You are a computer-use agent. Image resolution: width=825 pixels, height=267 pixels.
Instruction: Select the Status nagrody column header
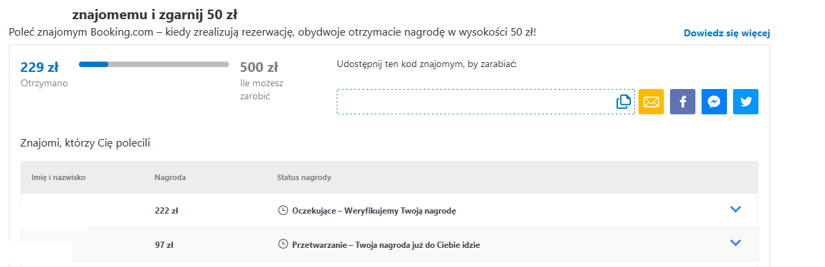[304, 177]
